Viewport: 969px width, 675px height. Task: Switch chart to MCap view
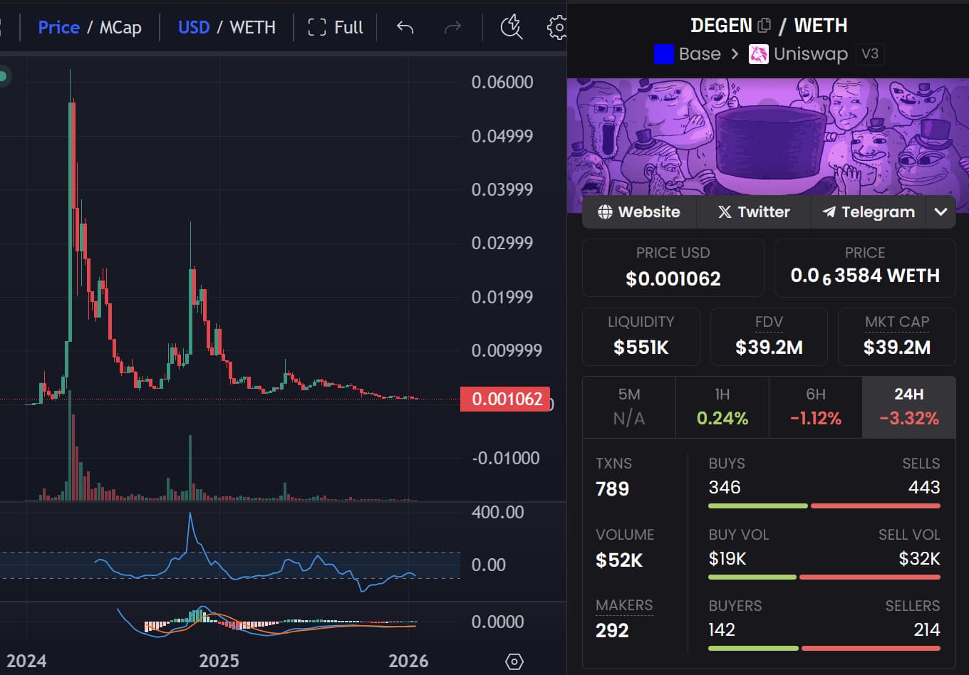click(x=120, y=28)
